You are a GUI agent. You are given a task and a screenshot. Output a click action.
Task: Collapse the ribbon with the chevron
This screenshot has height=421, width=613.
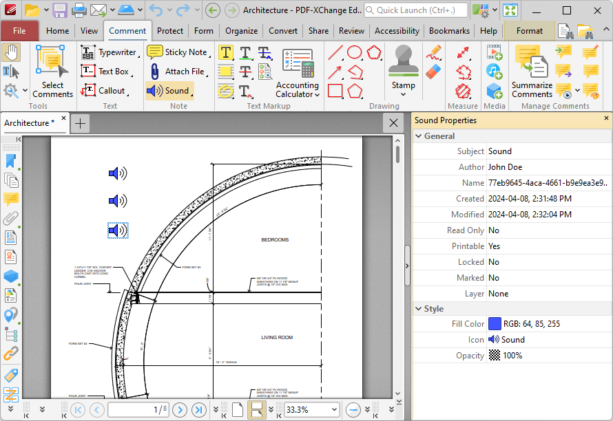(x=605, y=30)
